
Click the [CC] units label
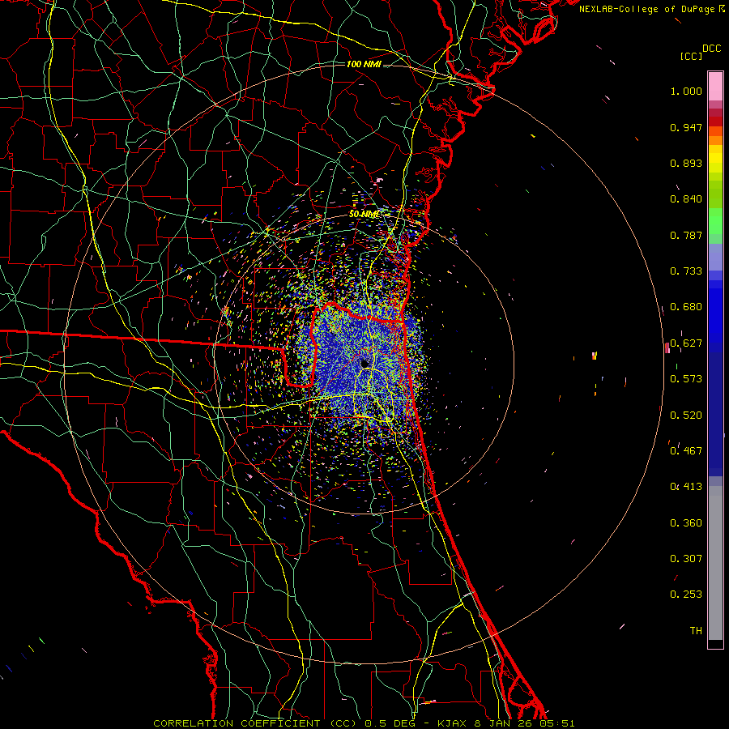[691, 57]
